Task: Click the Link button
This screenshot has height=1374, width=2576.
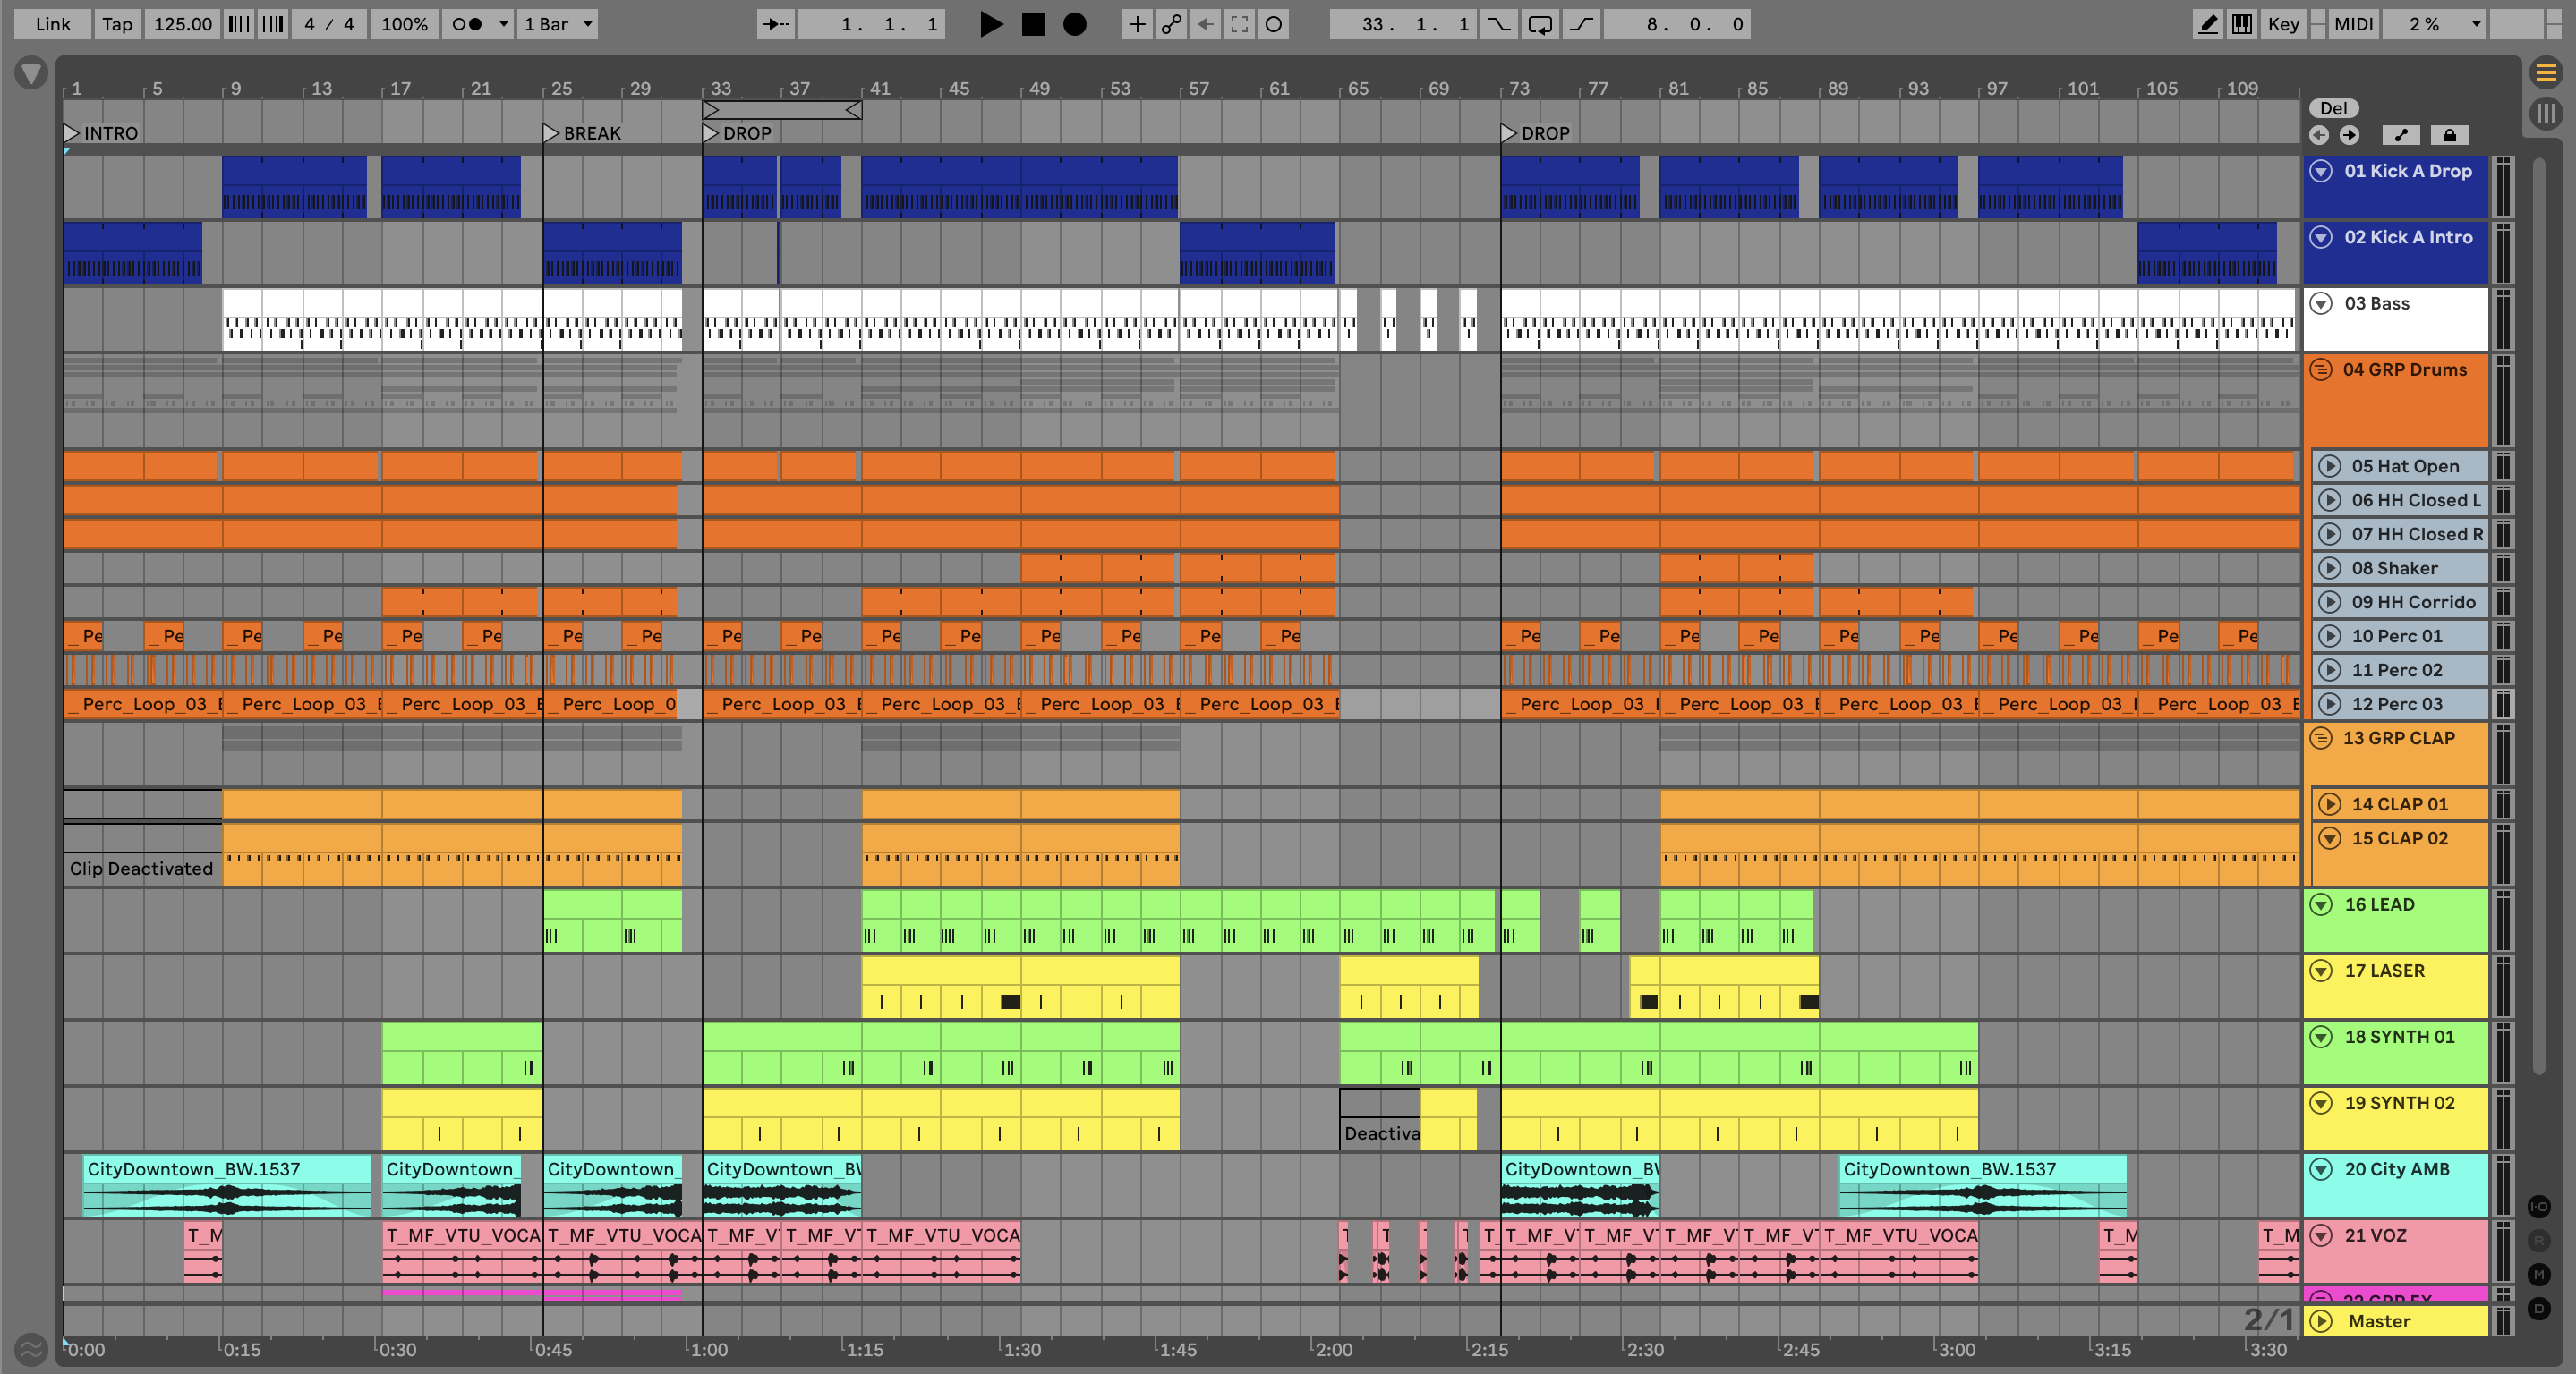Action: tap(52, 24)
